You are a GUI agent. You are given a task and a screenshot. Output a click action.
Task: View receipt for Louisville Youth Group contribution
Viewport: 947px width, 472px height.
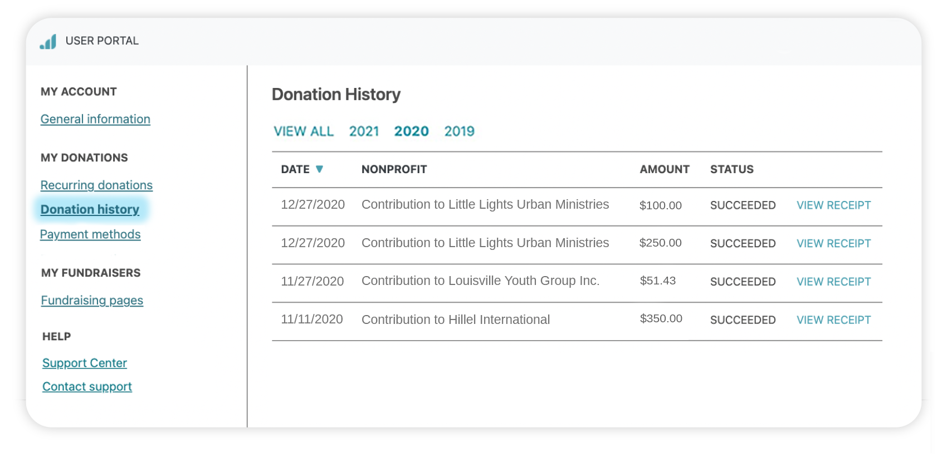[833, 282]
